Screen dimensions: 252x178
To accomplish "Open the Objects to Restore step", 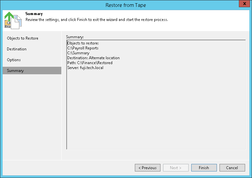I will pyautogui.click(x=23, y=38).
